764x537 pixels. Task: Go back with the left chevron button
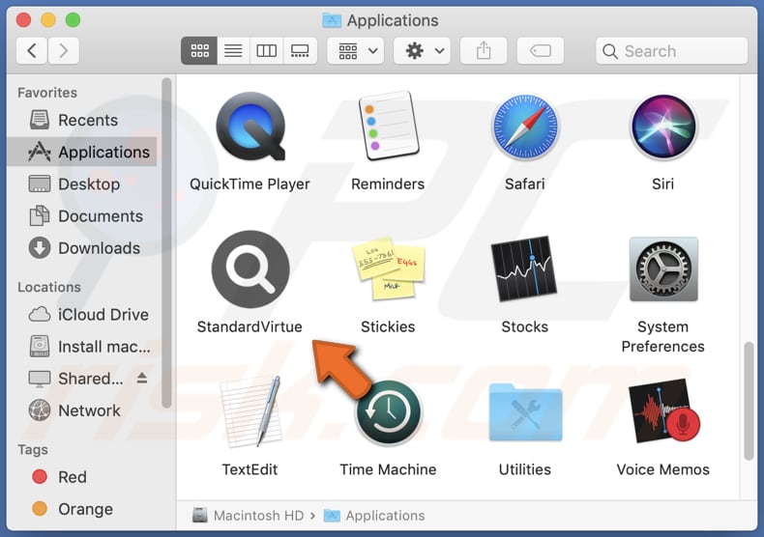pos(32,50)
